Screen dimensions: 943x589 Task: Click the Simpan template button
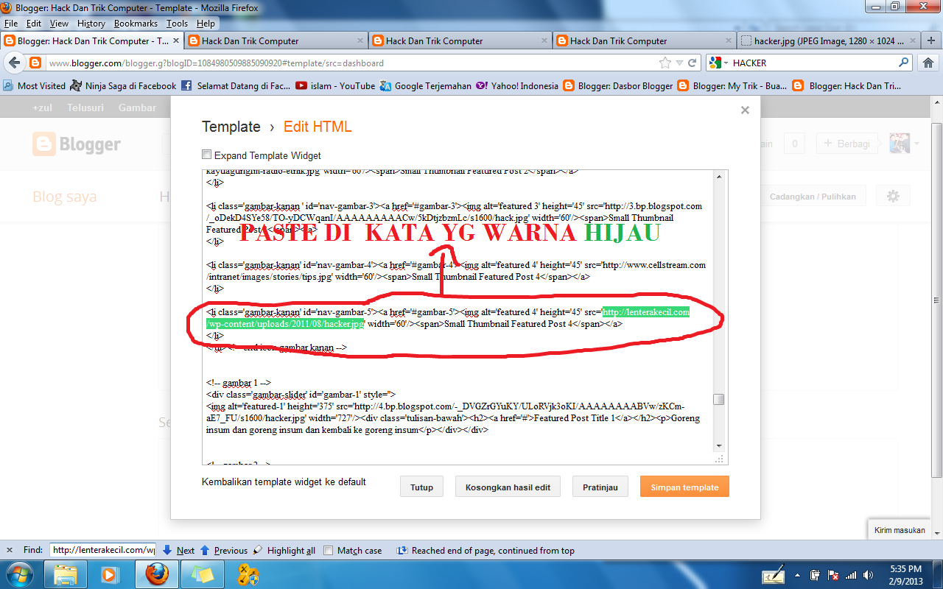pyautogui.click(x=684, y=487)
